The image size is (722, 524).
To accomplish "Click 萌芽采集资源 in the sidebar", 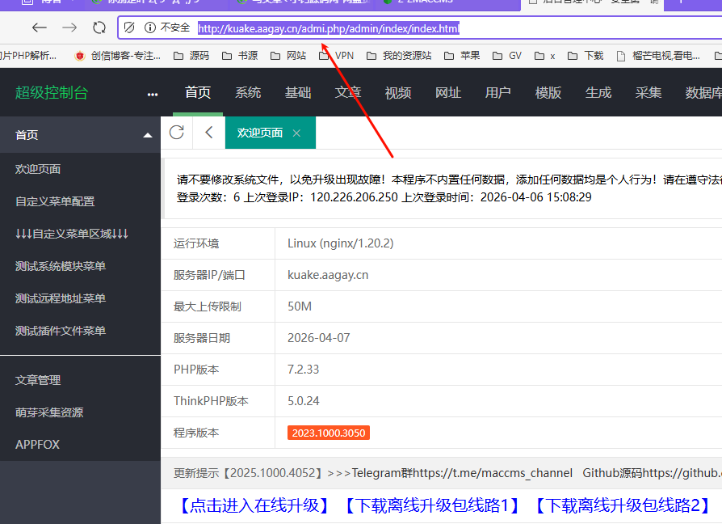I will pos(49,412).
